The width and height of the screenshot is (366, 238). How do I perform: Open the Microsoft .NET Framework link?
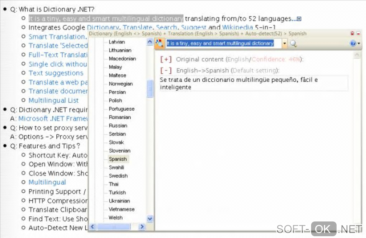pyautogui.click(x=53, y=119)
